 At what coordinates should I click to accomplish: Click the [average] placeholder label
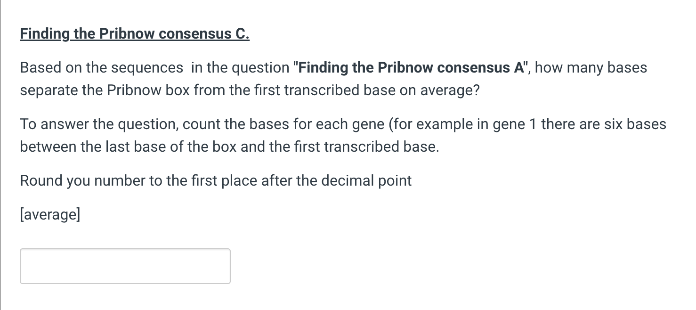(x=50, y=214)
